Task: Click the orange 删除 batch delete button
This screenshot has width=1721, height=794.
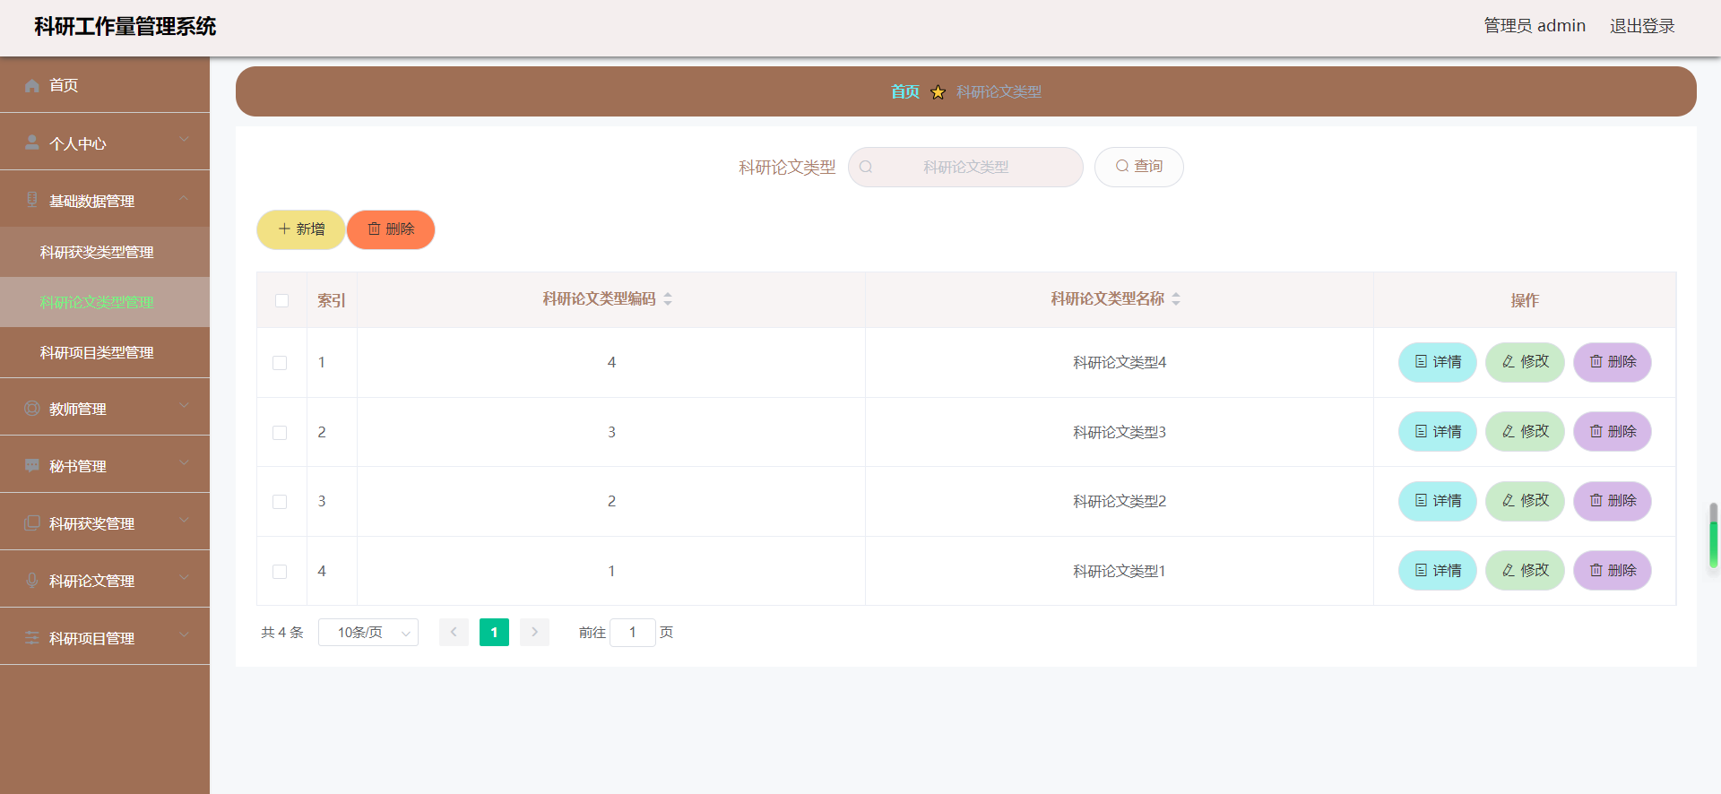Action: [391, 229]
